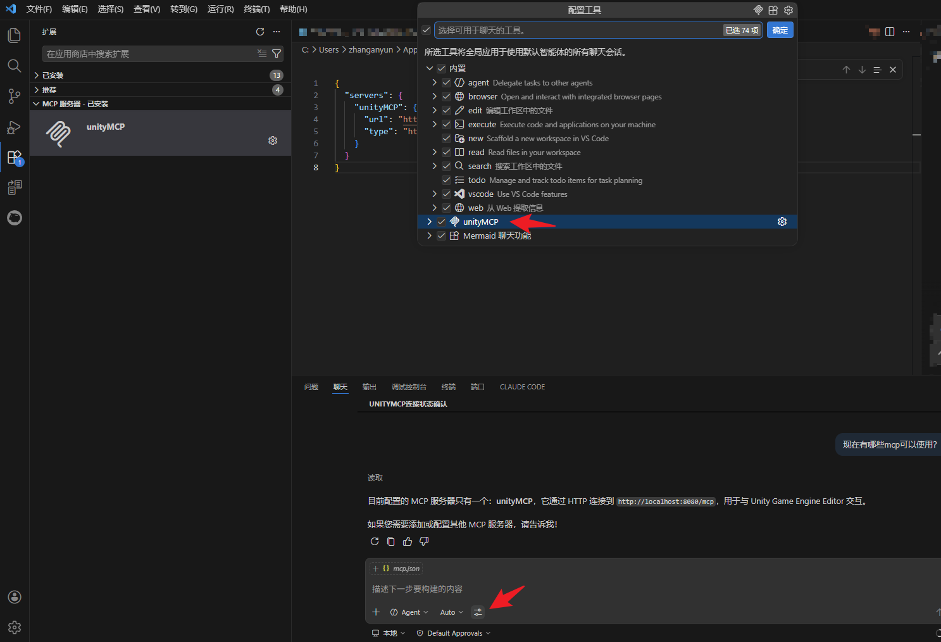Image resolution: width=941 pixels, height=642 pixels.
Task: Uncheck the browser tool checkbox
Action: pos(447,96)
